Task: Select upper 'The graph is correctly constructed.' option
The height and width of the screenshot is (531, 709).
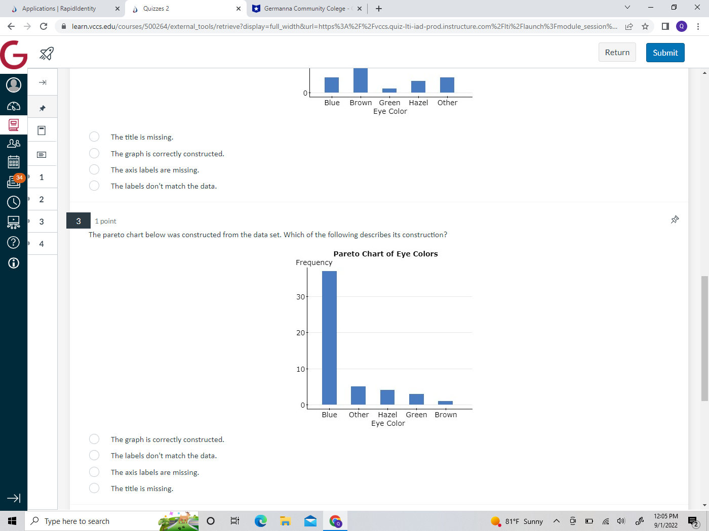Action: (x=94, y=153)
